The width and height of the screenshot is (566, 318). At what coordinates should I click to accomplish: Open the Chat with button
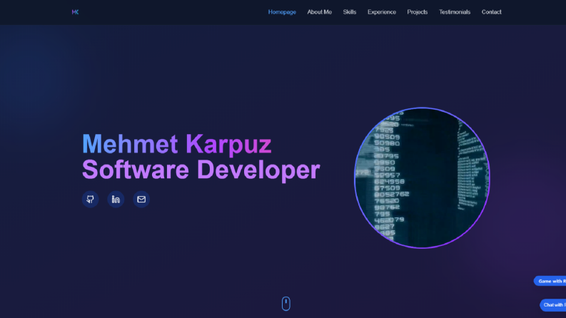pos(553,305)
